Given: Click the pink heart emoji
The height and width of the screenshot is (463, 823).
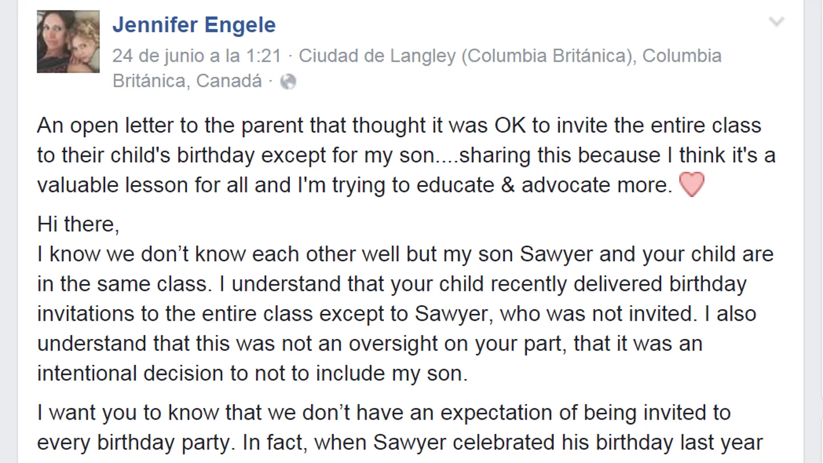Looking at the screenshot, I should [x=692, y=185].
